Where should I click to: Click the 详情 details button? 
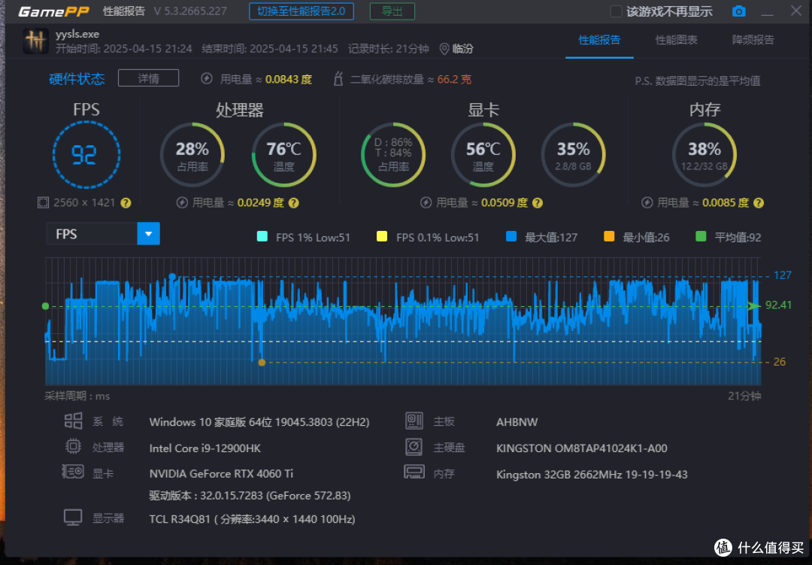pyautogui.click(x=149, y=78)
